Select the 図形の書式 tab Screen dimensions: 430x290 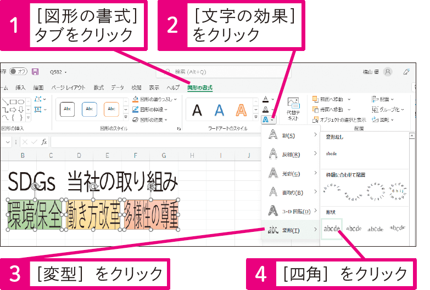coord(200,88)
